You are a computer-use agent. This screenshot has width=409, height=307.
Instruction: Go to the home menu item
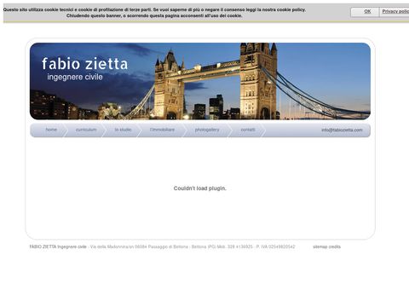51,130
